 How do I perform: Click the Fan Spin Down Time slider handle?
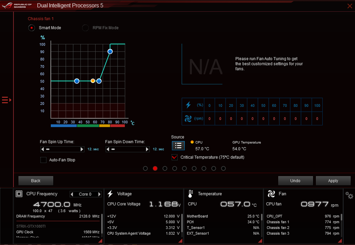pos(113,149)
